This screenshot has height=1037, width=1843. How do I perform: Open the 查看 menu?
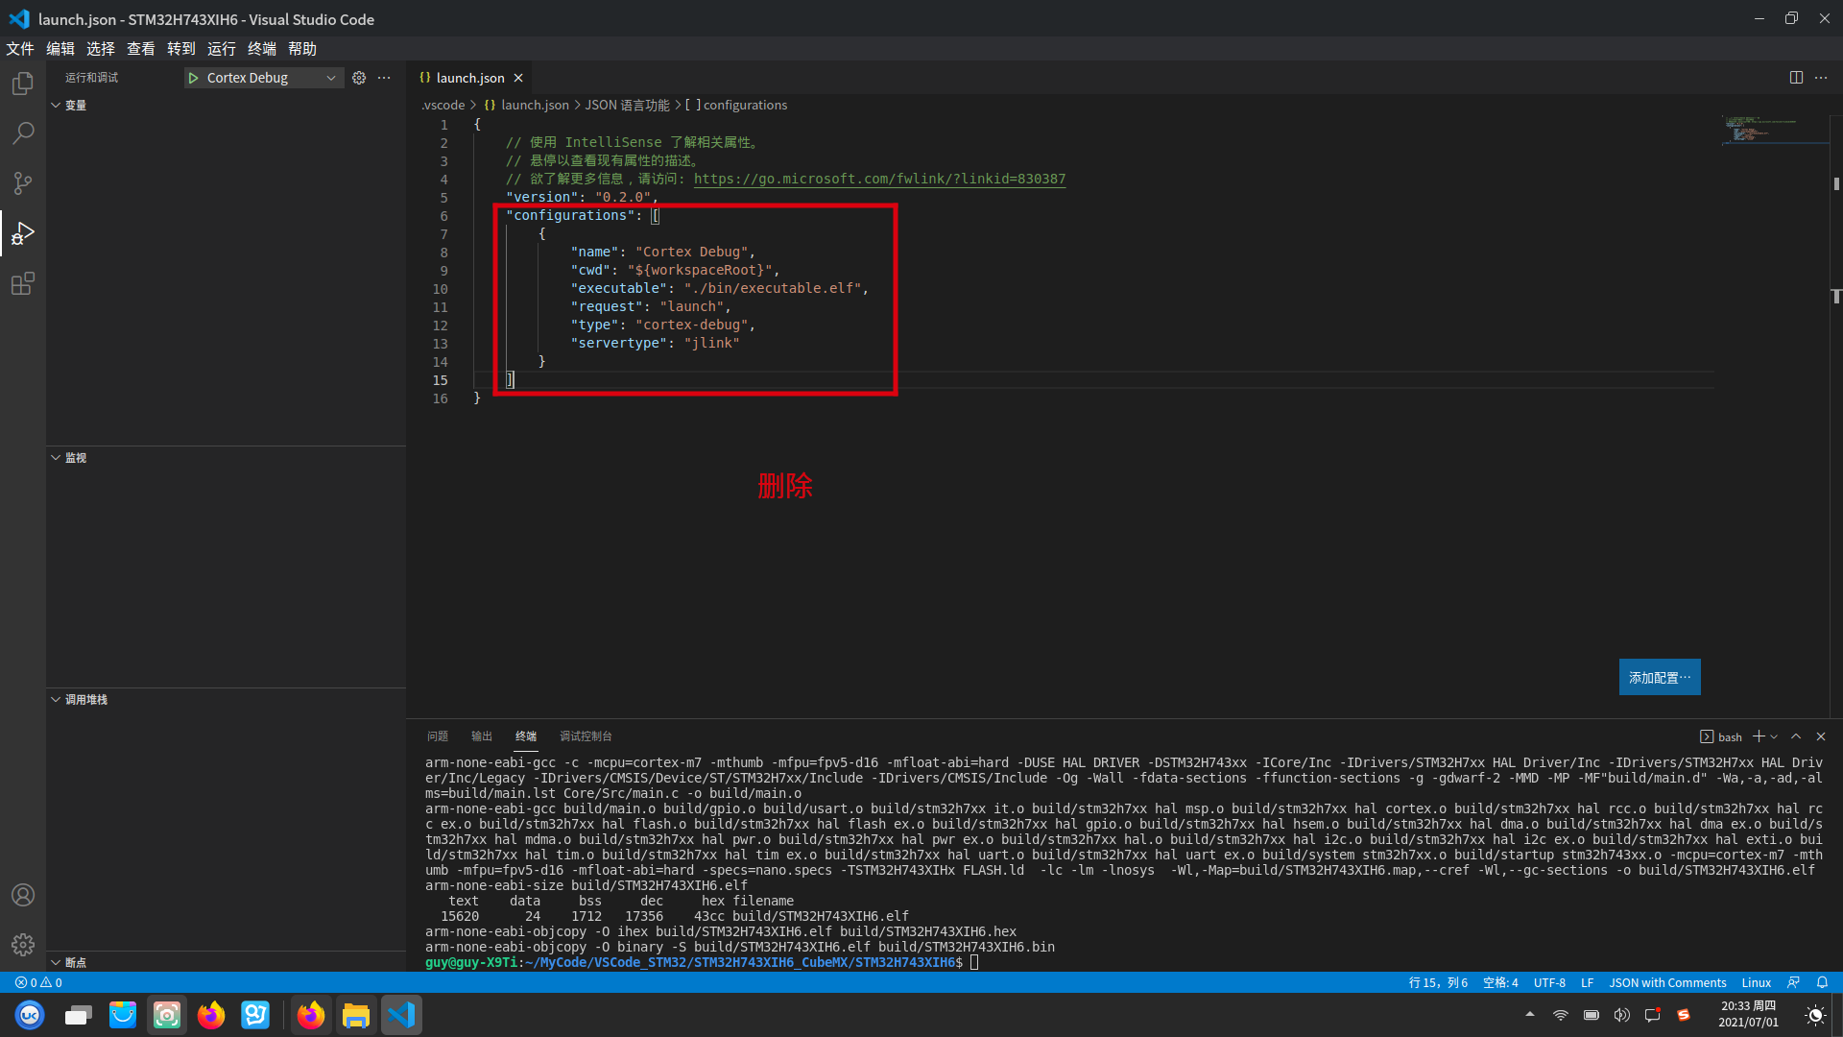tap(141, 49)
